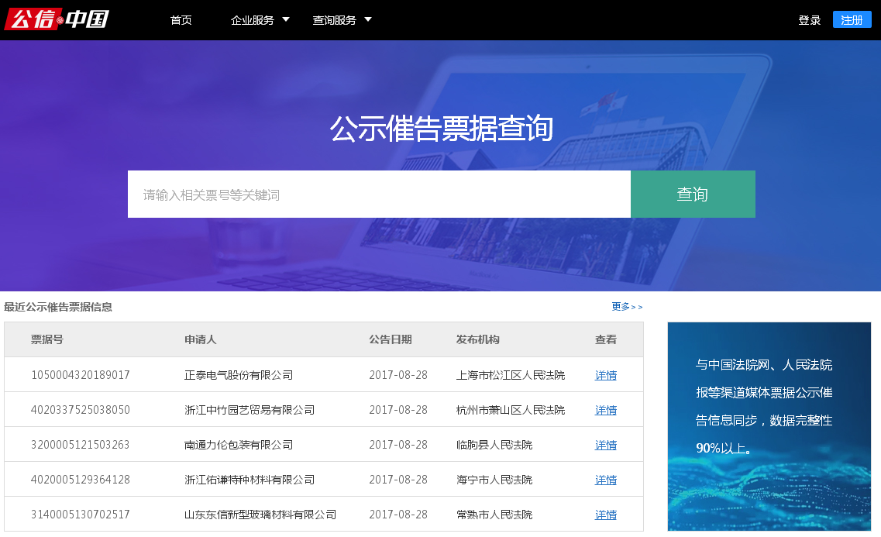Screen dimensions: 881x537
Task: Expand the 查询服务 dropdown arrow
Action: point(368,19)
